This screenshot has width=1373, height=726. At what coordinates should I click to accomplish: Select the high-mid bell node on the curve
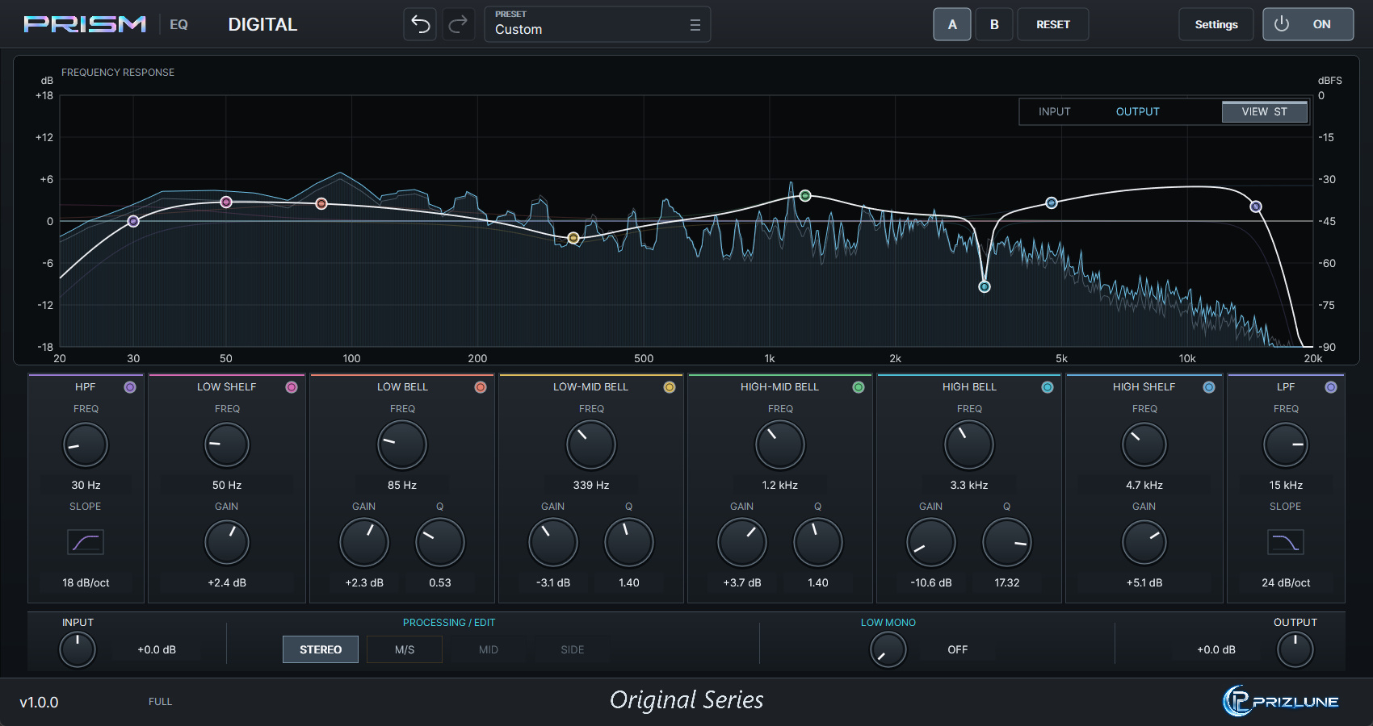pyautogui.click(x=805, y=195)
